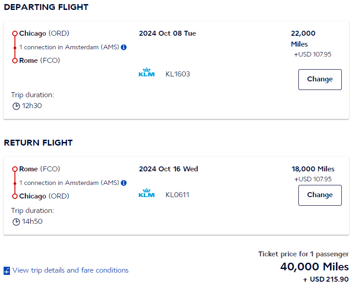Click the clock icon beside 14h50 duration
The width and height of the screenshot is (354, 288).
pos(16,222)
